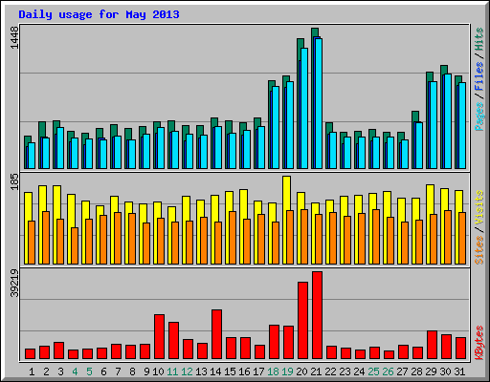Click day 25 weekend label

373,371
